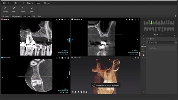Click the Add button beside finding field
The width and height of the screenshot is (178, 100).
point(176,42)
